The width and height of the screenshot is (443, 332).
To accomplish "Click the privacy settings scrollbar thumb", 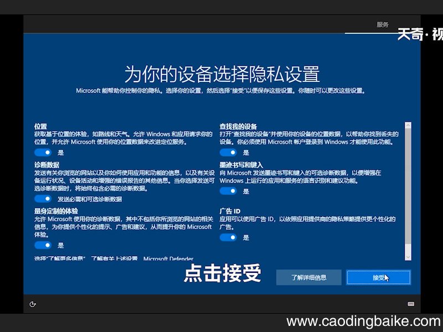I will coord(408,186).
